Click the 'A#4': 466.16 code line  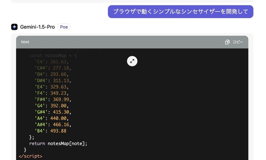pyautogui.click(x=53, y=125)
